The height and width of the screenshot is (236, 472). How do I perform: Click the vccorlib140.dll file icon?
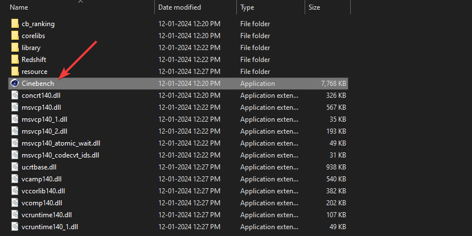coord(15,191)
